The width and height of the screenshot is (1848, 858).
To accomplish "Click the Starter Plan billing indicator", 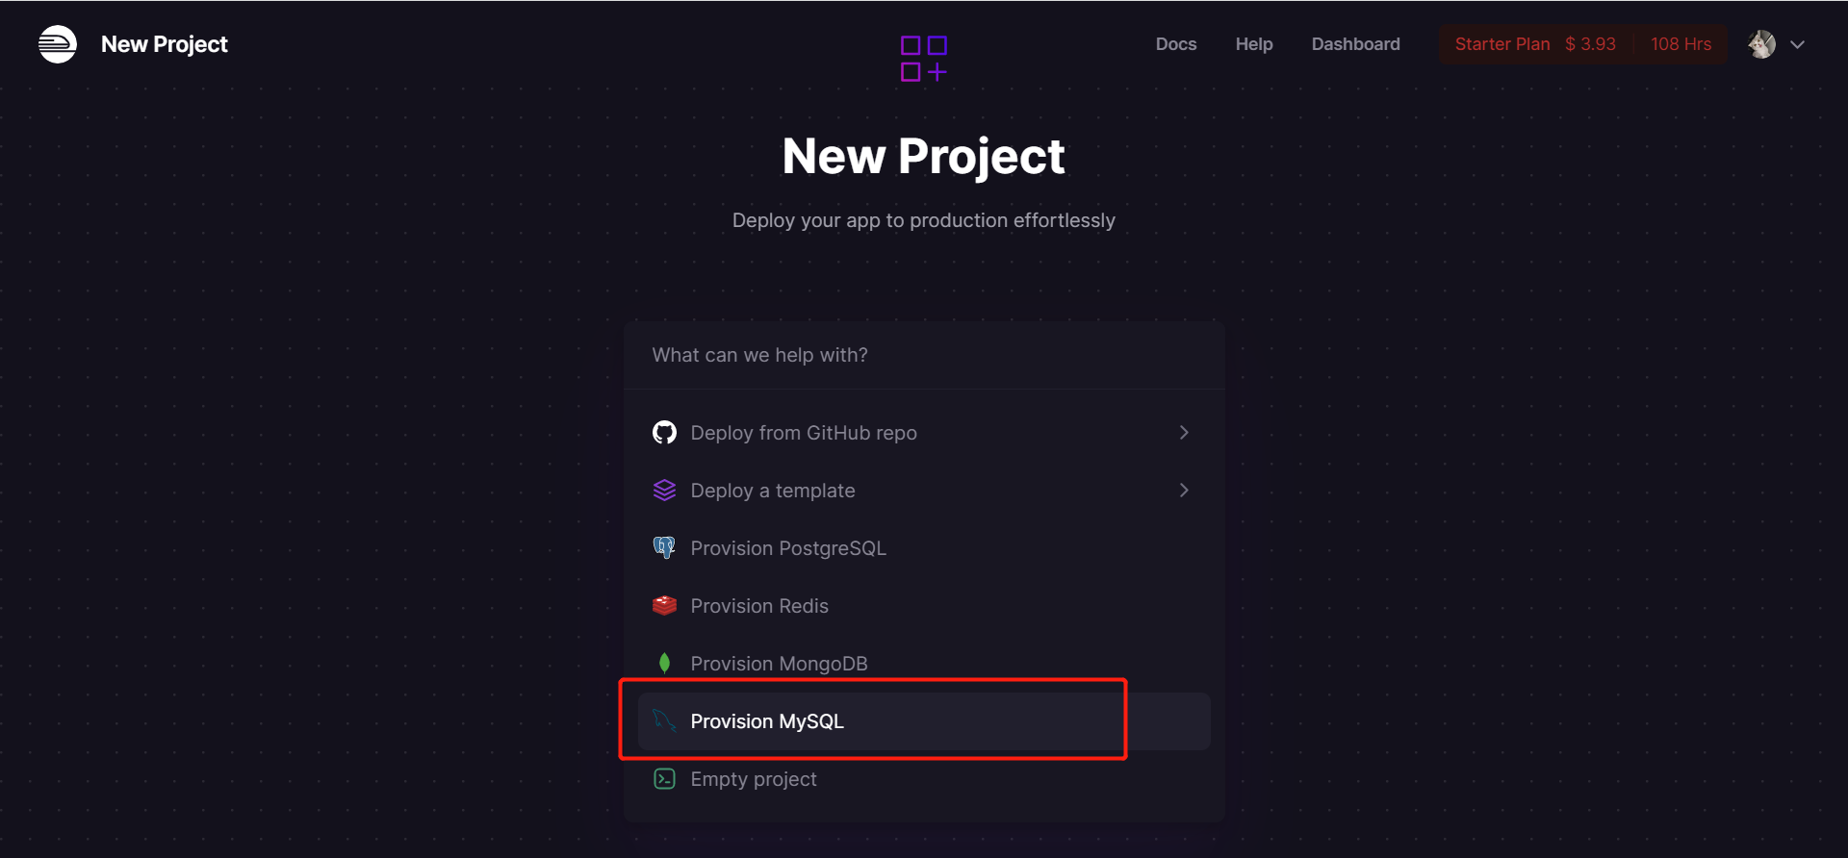I will 1501,44.
